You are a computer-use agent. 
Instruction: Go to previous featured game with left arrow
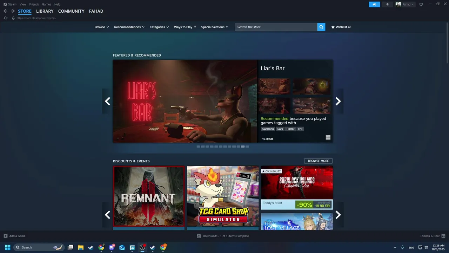pos(107,101)
